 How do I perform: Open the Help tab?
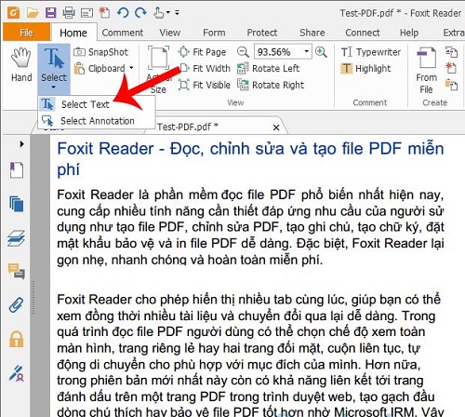click(409, 33)
